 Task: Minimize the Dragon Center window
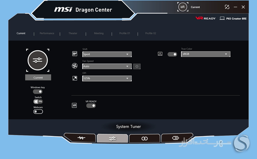(x=236, y=7)
